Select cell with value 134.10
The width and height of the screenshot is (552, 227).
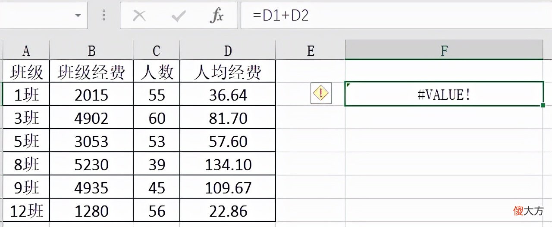[x=228, y=164]
